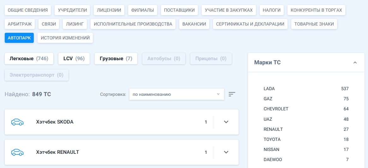The image size is (368, 168).
Task: Filter by LCV (96) vehicles
Action: tap(74, 59)
